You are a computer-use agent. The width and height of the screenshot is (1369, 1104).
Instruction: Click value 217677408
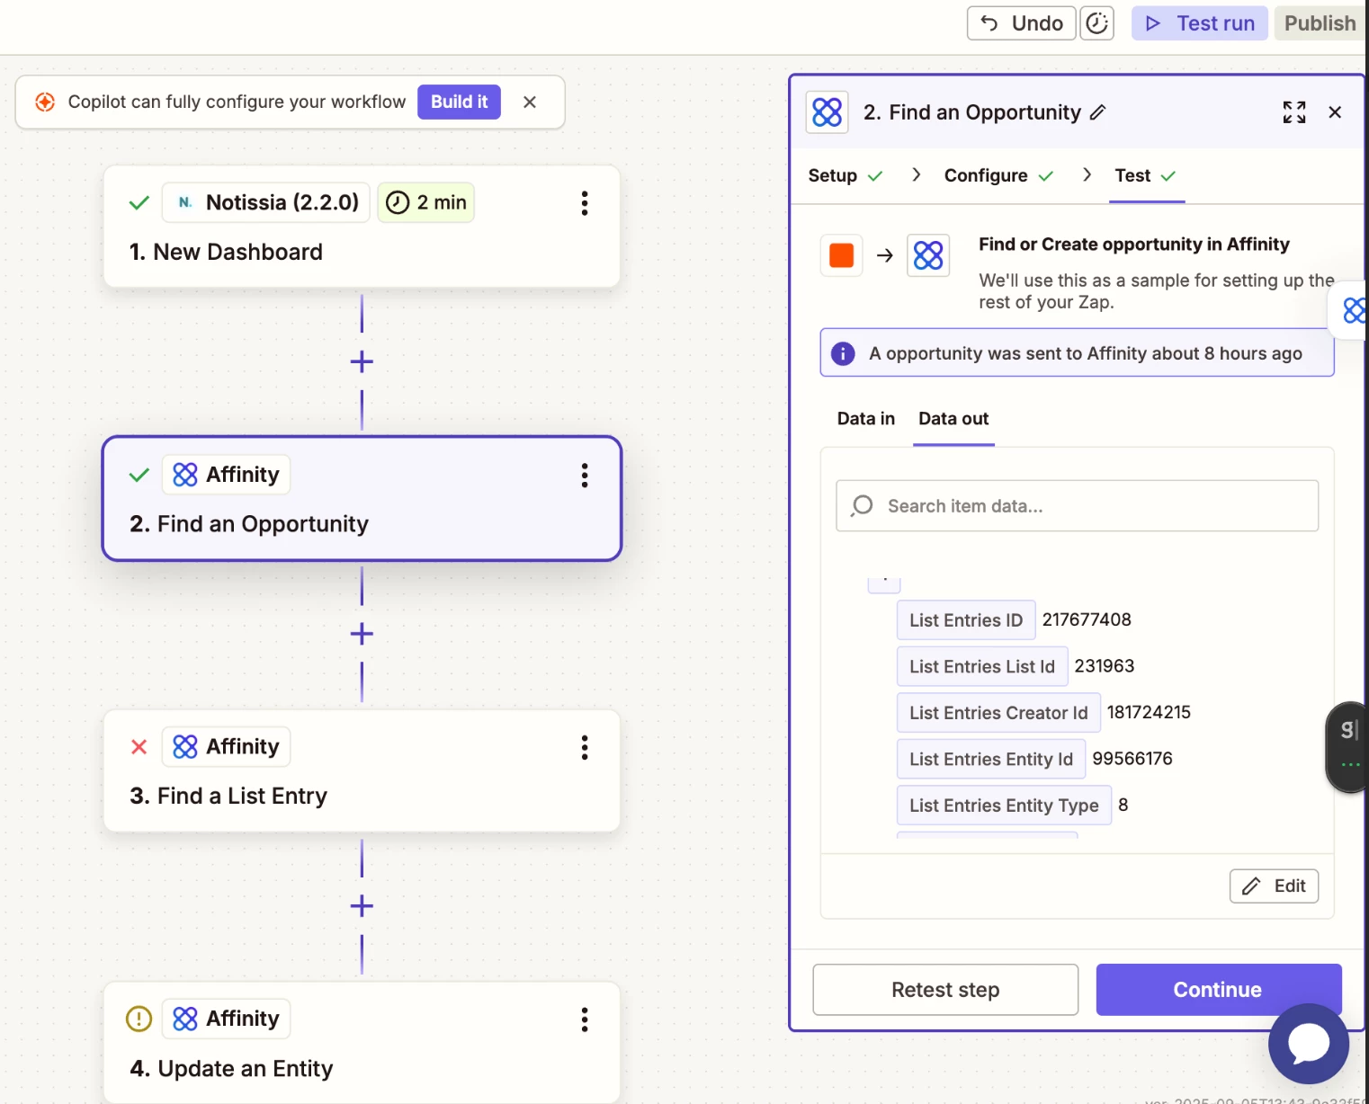1087,620
